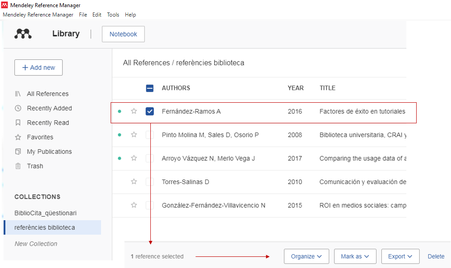Click the '1 reference selected' status text
This screenshot has width=451, height=268.
click(157, 256)
